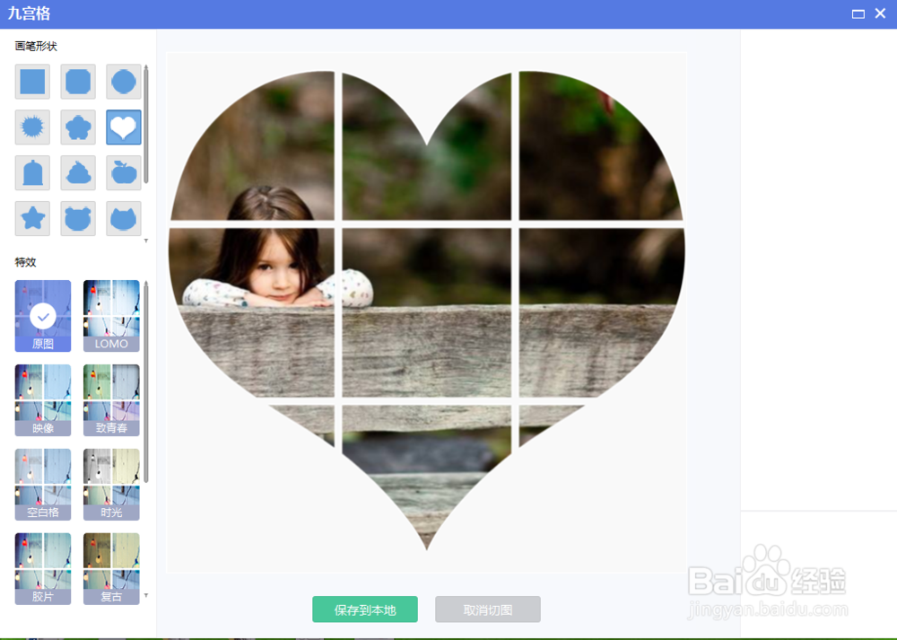Click the effects list scrollbar
This screenshot has height=640, width=897.
(146, 382)
